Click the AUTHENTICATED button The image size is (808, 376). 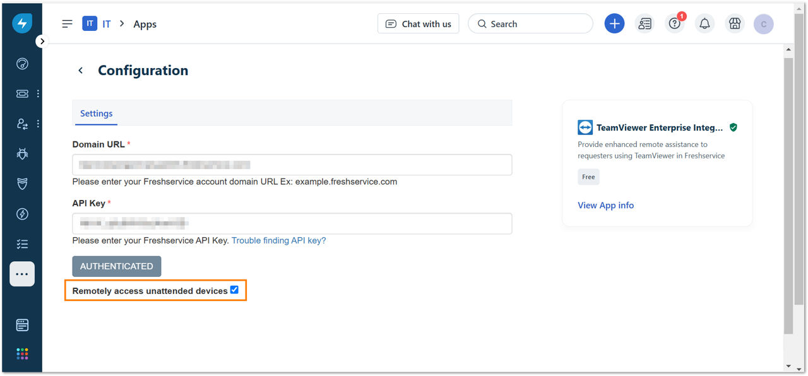[x=117, y=266]
